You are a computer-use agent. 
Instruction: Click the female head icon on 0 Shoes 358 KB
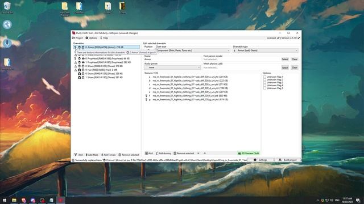[79, 74]
